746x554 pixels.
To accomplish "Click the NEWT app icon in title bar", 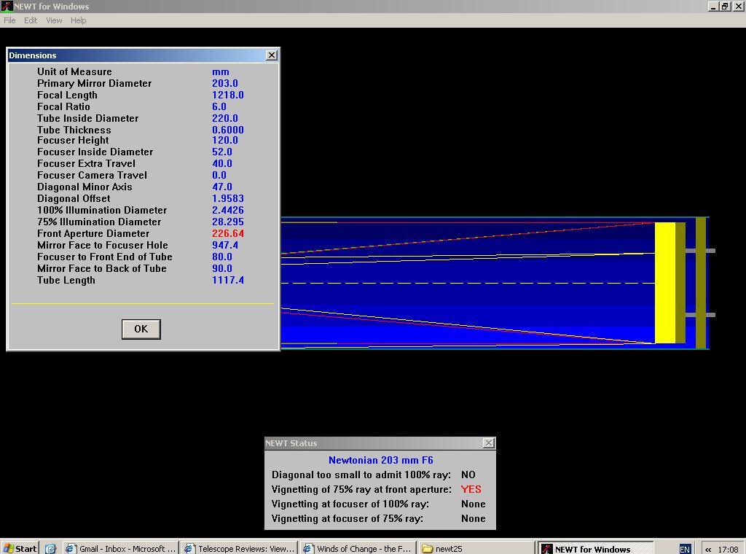I will pyautogui.click(x=7, y=6).
